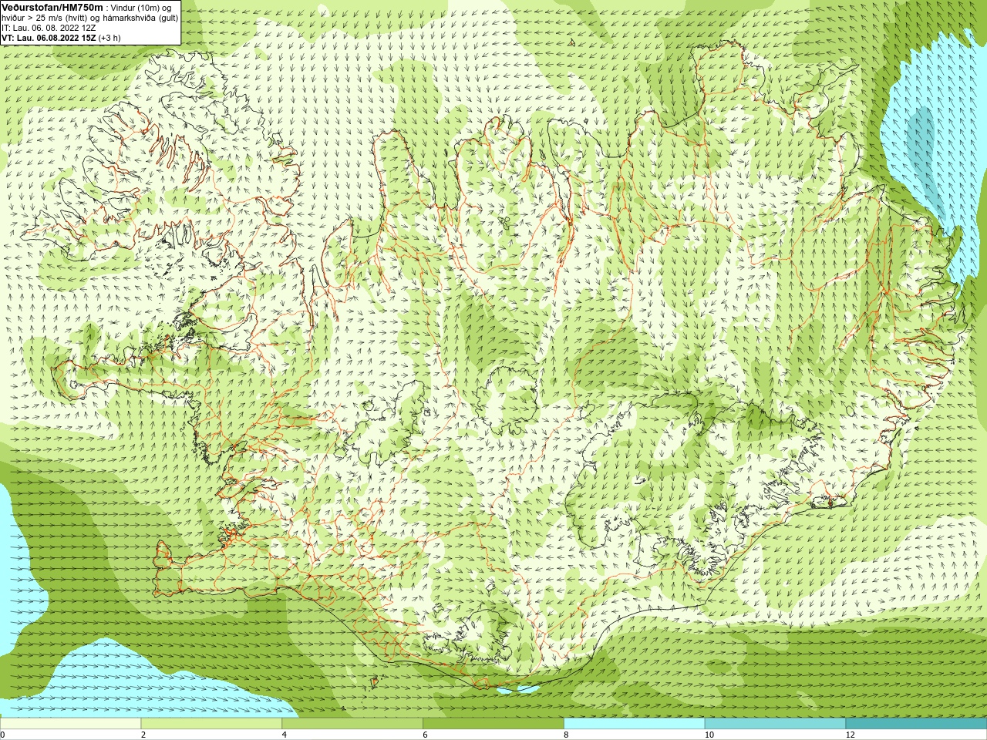Click the 'VT: Lau. 06.08.2022 15Z (+3 h)' line
This screenshot has height=740, width=987.
pyautogui.click(x=61, y=37)
